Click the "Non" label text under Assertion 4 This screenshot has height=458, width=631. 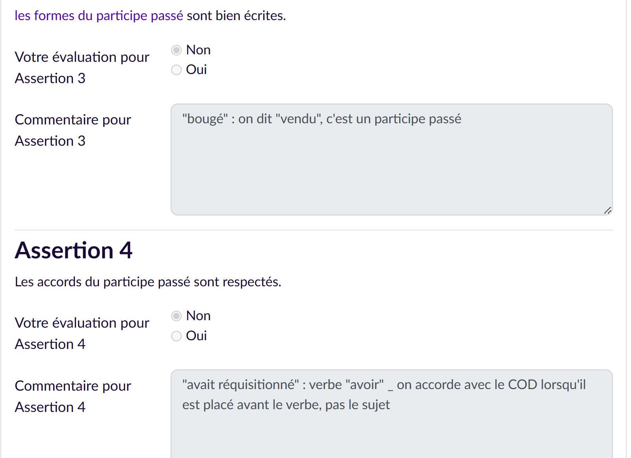tap(198, 316)
